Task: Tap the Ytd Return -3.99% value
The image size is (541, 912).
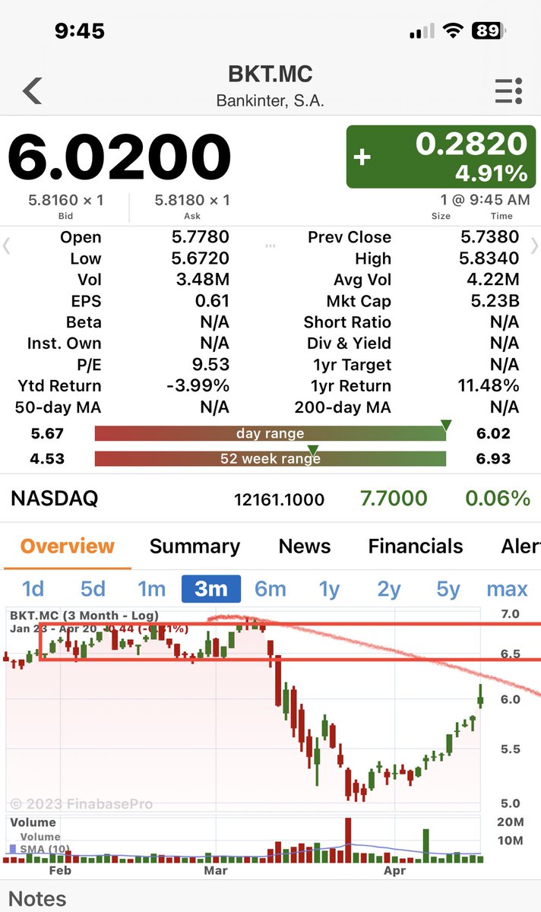Action: tap(198, 386)
